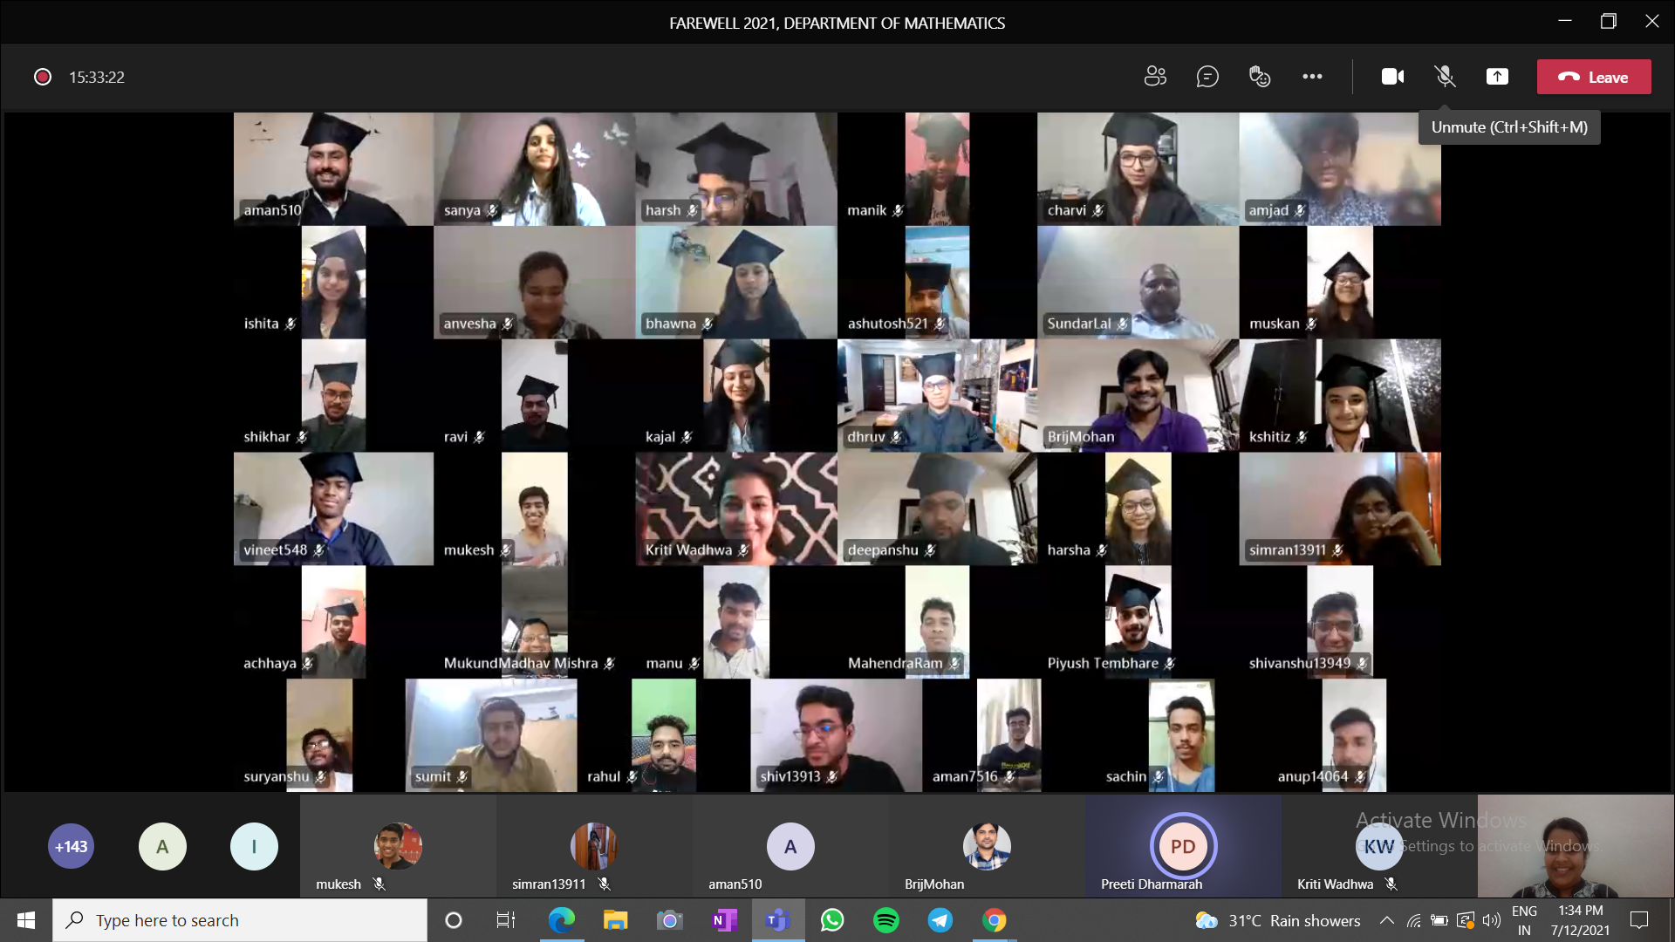1675x942 pixels.
Task: Toggle the camera off
Action: tap(1392, 77)
